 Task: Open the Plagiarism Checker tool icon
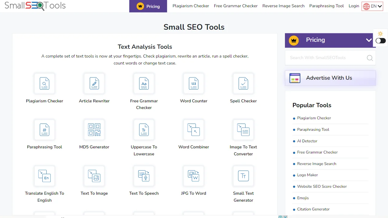pos(45,83)
